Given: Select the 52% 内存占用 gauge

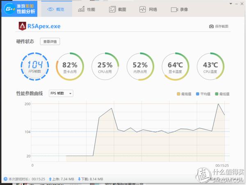Looking at the screenshot, I should click(140, 66).
